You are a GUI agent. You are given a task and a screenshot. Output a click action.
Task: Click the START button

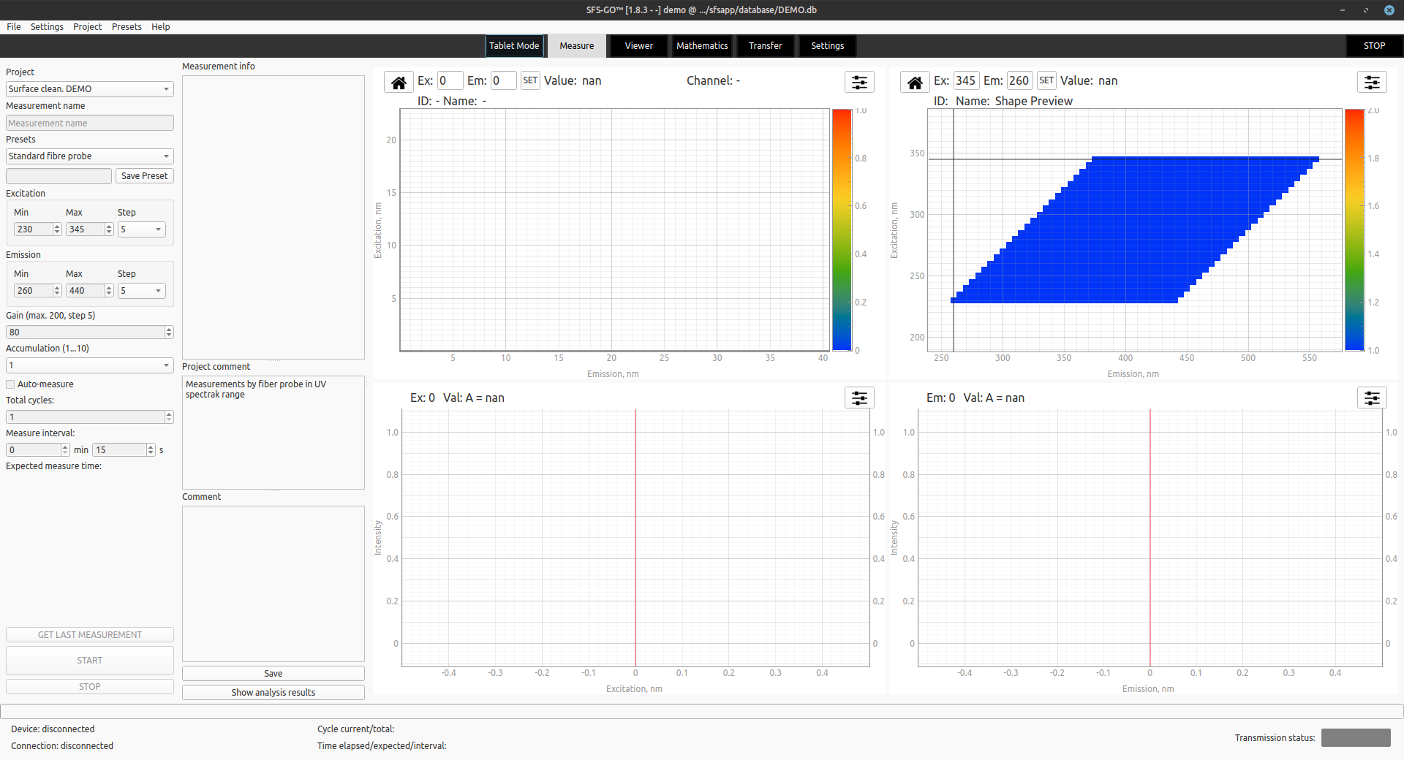(89, 660)
